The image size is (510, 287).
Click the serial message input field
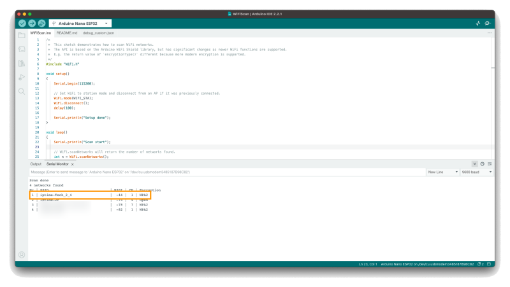pyautogui.click(x=227, y=172)
